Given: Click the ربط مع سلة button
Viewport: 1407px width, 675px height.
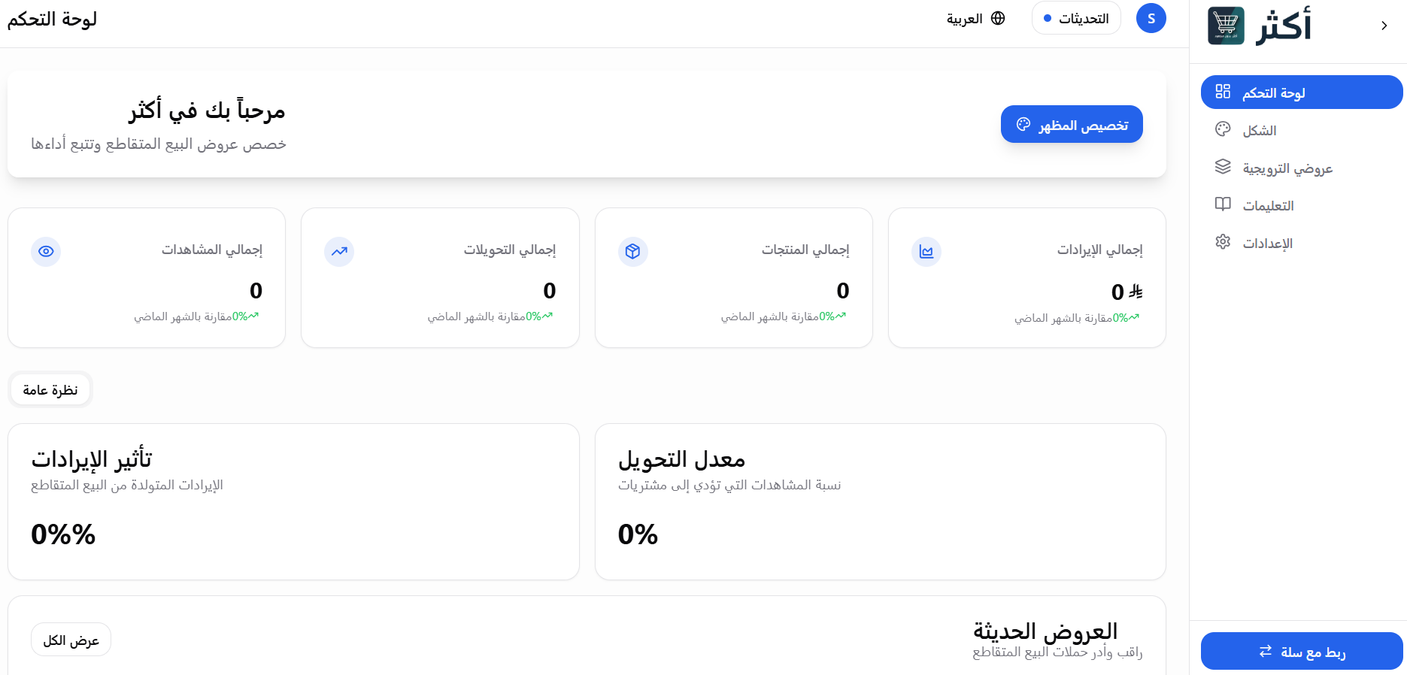Looking at the screenshot, I should coord(1301,651).
